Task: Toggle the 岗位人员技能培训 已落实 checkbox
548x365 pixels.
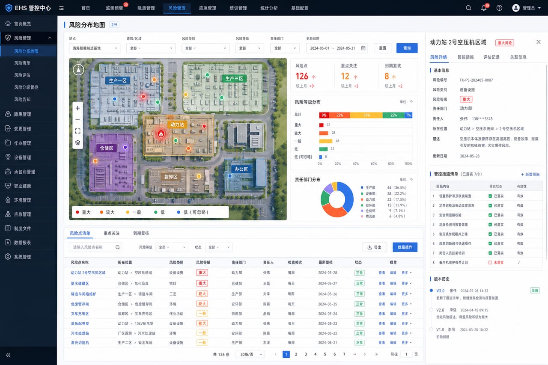Action: (490, 253)
